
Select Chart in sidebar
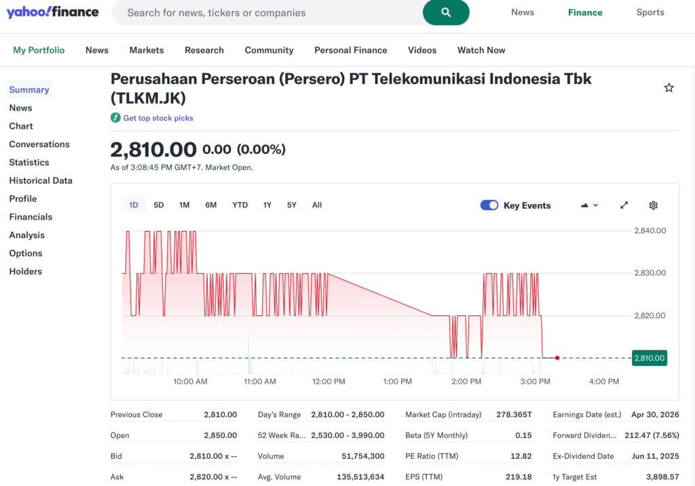click(x=21, y=125)
